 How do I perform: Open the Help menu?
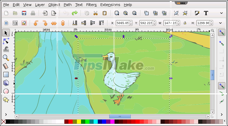128,5
